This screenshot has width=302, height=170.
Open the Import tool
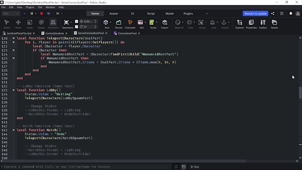point(165,24)
